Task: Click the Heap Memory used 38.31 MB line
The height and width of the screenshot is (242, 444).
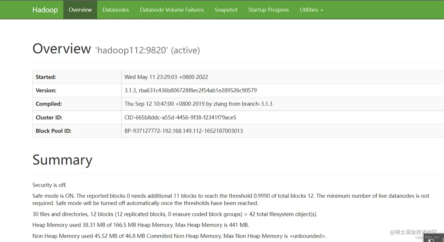Action: 141,225
